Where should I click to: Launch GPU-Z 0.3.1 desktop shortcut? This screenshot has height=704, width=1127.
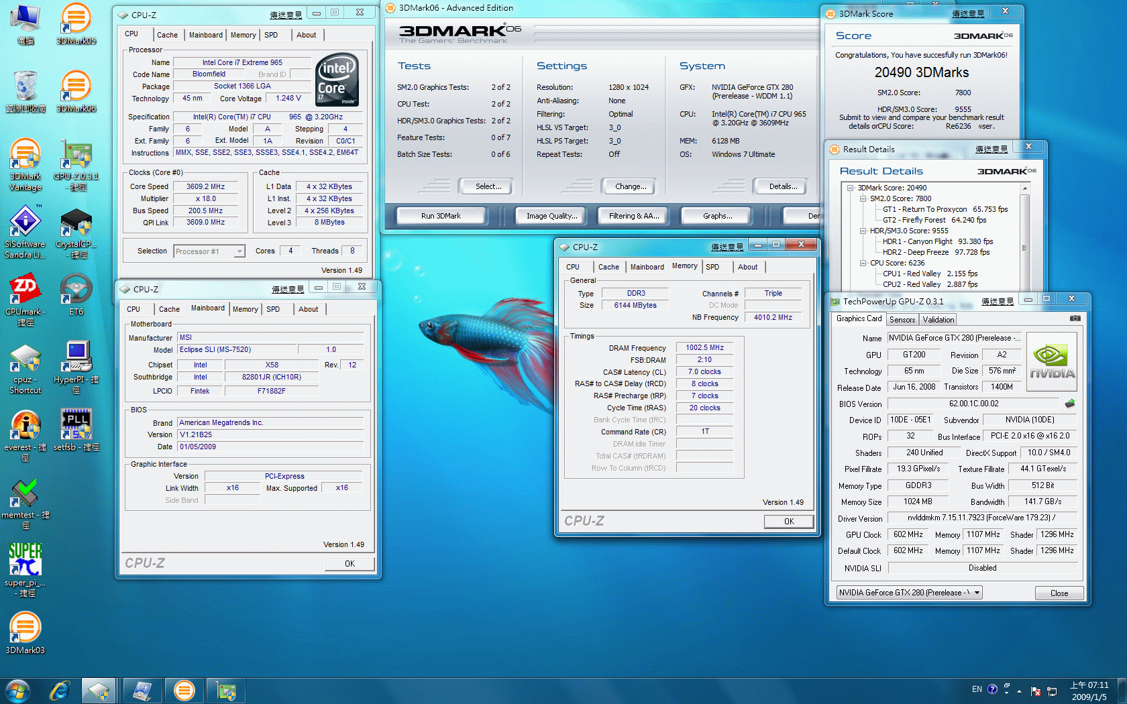[76, 164]
